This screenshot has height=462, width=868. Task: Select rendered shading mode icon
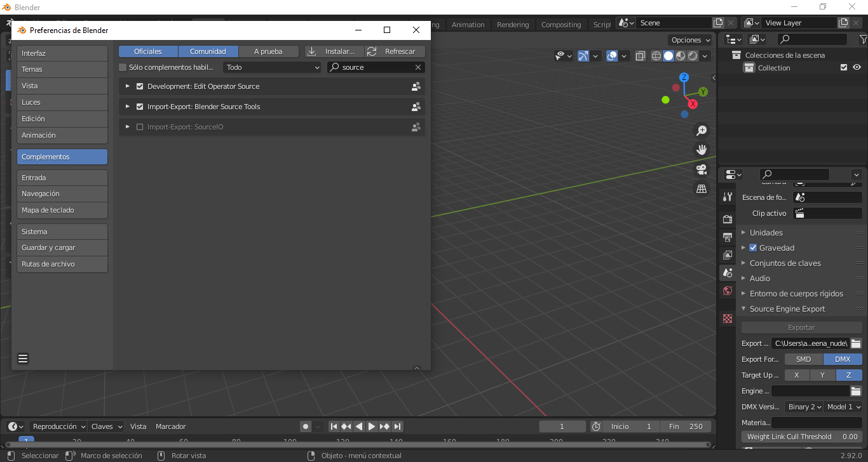tap(693, 56)
